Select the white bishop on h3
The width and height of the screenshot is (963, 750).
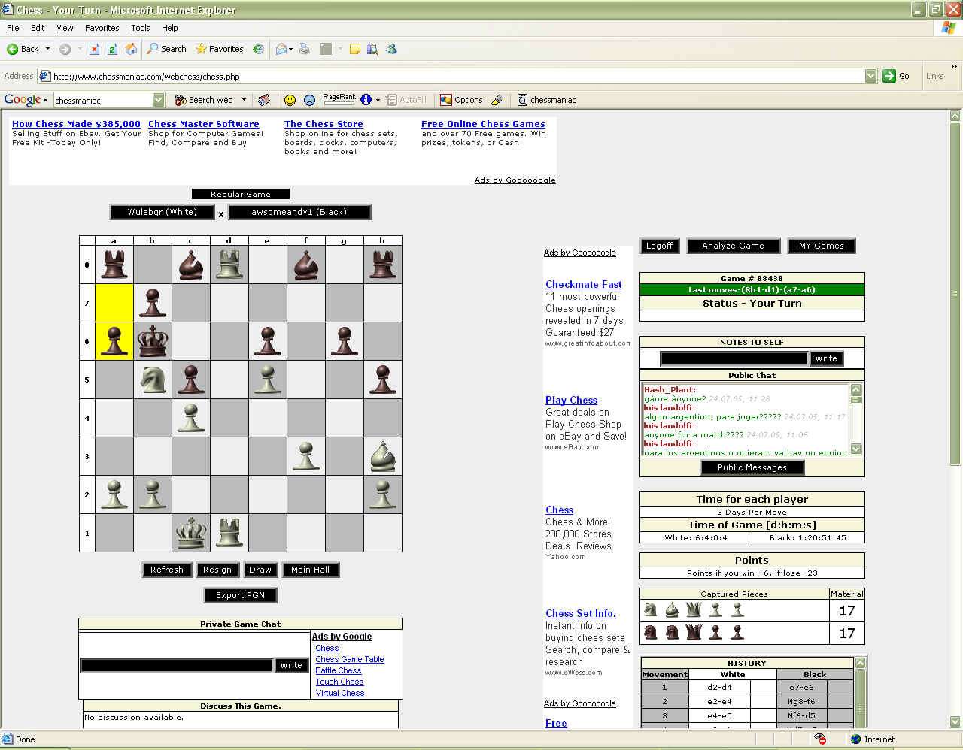(x=382, y=456)
